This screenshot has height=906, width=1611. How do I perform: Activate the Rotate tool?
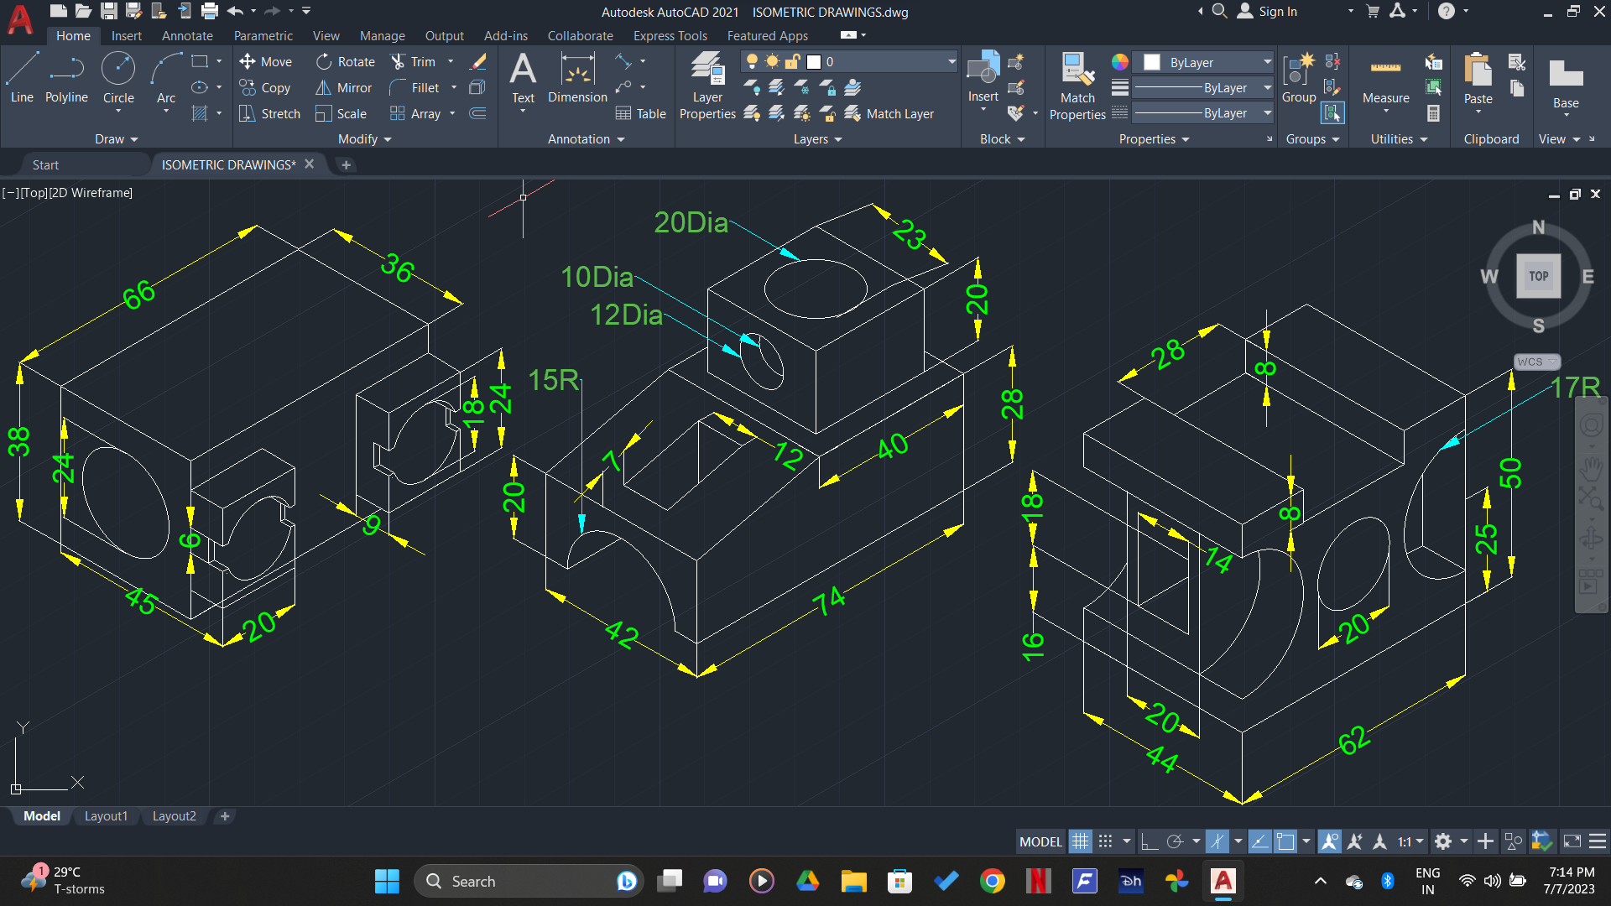[x=345, y=61]
